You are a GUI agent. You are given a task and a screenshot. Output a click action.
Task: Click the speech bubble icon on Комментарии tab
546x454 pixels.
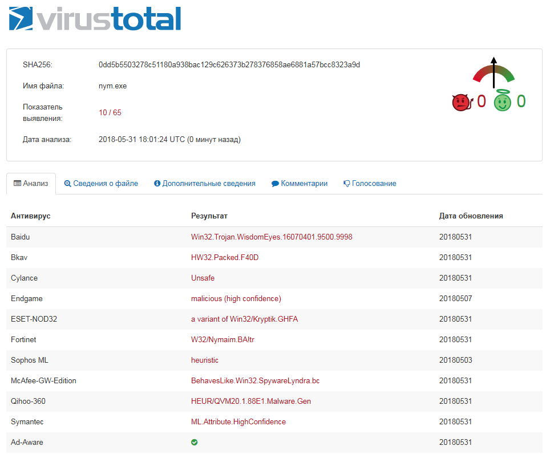275,184
